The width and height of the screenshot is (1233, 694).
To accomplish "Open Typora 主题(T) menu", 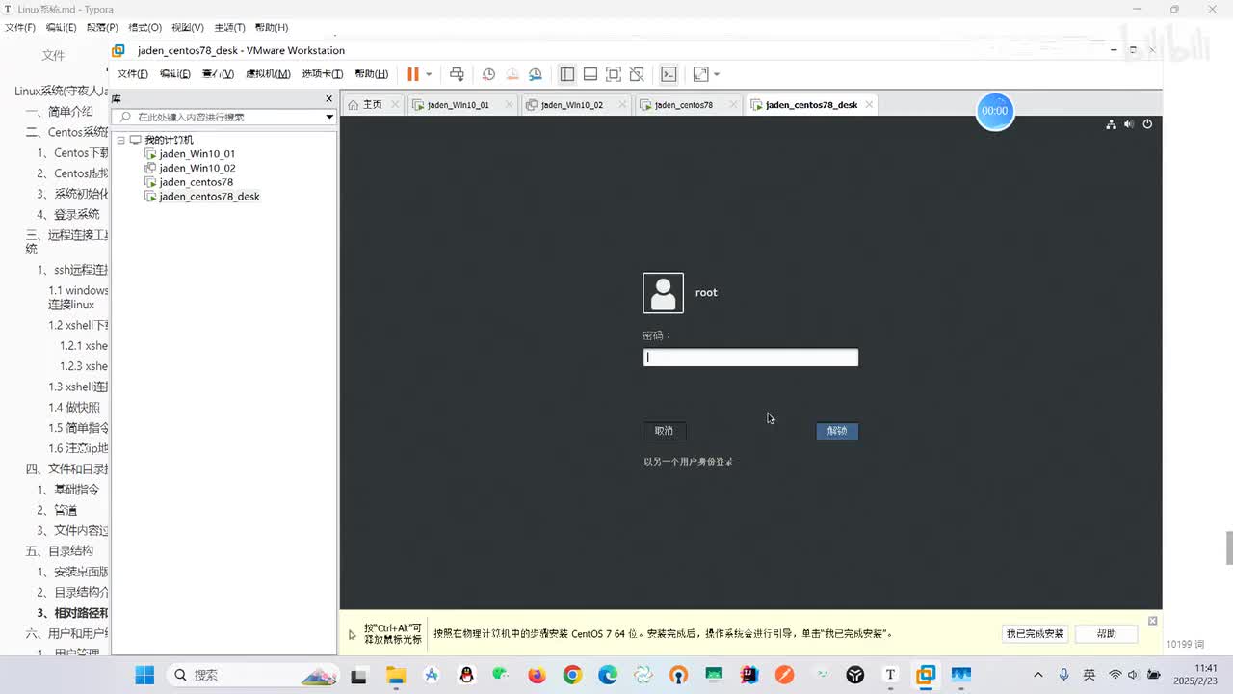I will 229,28.
